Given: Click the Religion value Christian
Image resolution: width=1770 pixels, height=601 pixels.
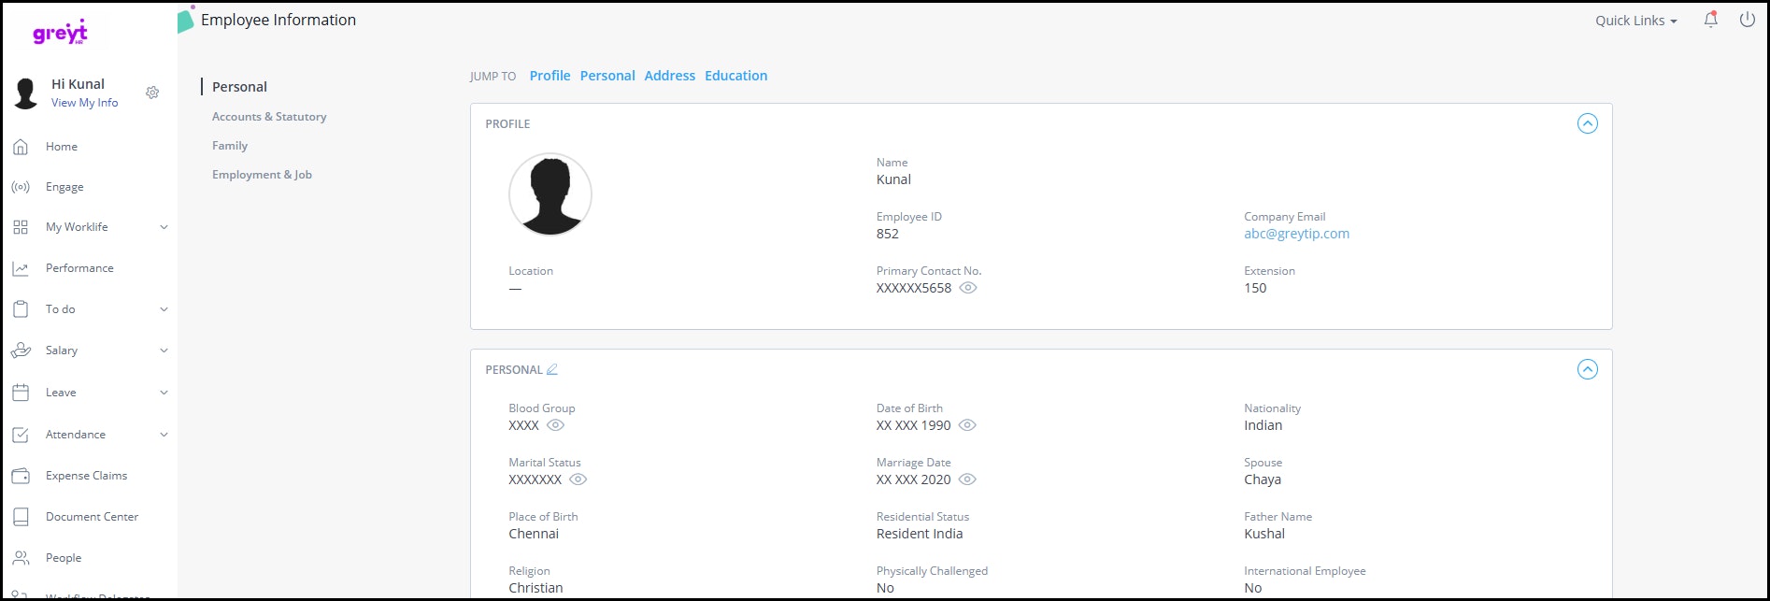Looking at the screenshot, I should pos(535,588).
